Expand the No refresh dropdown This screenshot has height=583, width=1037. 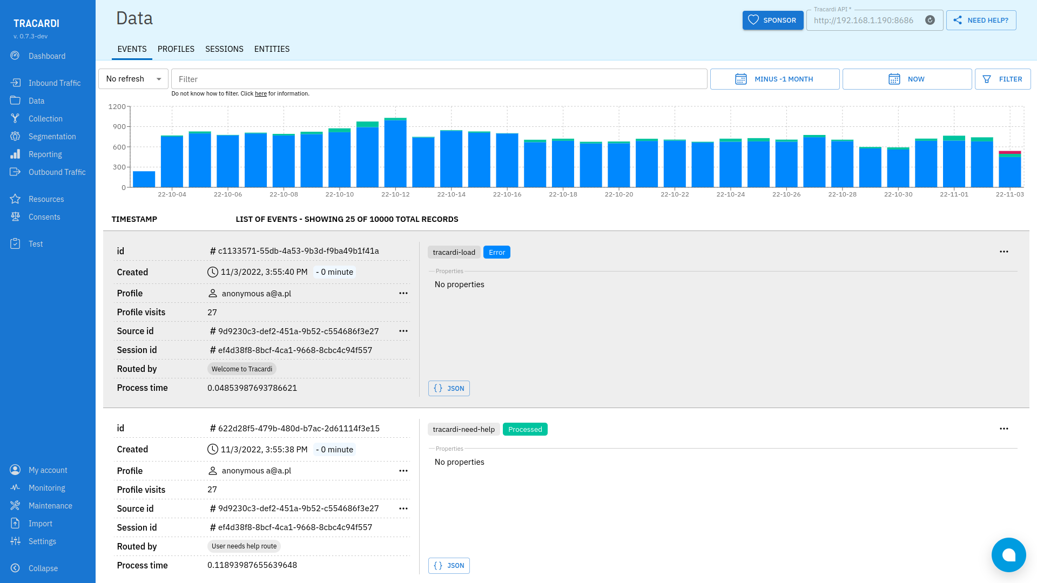tap(133, 79)
